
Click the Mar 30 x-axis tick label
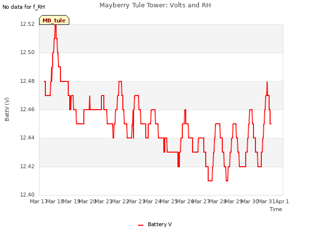pos(250,201)
